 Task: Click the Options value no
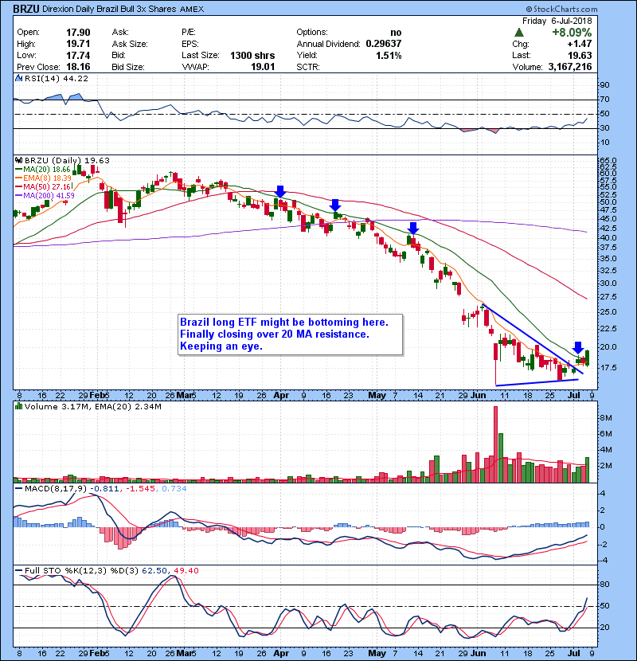[x=396, y=33]
